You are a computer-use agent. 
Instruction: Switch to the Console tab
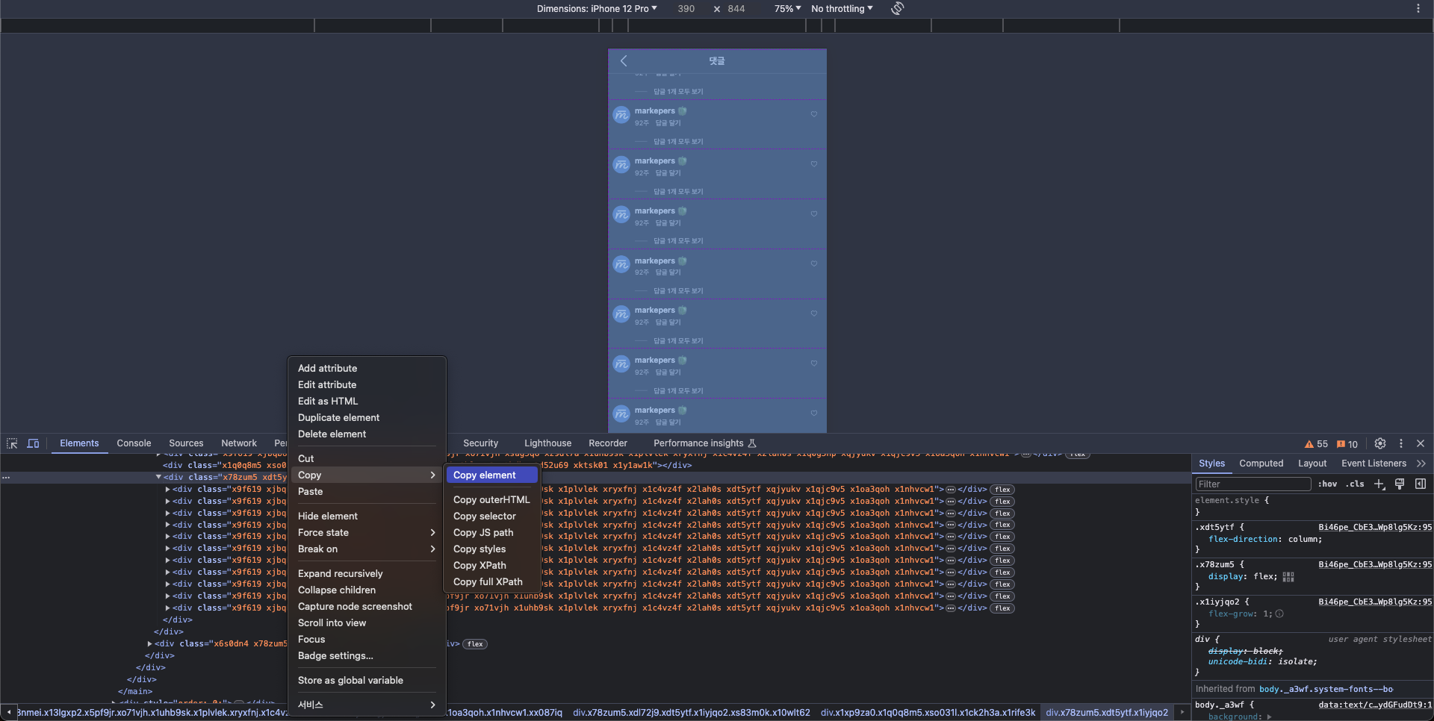point(134,443)
